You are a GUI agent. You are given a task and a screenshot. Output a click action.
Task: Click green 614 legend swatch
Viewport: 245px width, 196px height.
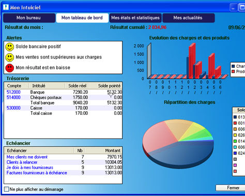coord(235,141)
